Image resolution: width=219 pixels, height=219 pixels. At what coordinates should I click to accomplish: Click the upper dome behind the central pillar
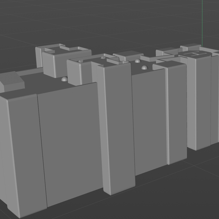click(138, 61)
